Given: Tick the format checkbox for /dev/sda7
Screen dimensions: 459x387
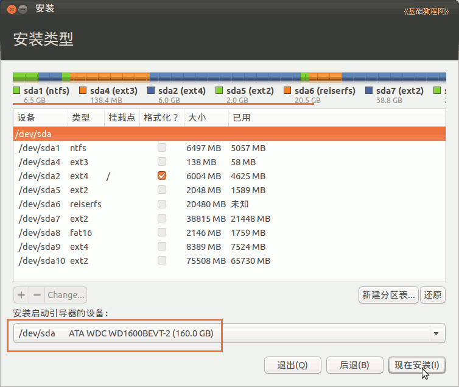Looking at the screenshot, I should tap(162, 218).
